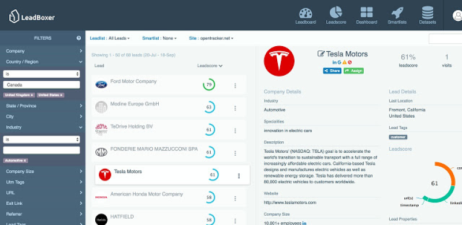The image size is (462, 225).
Task: Open the Leadboard speedometer icon
Action: [305, 13]
